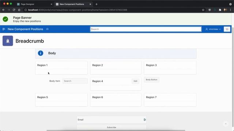Click the blue info icon beside Body
The width and height of the screenshot is (234, 131).
41,53
